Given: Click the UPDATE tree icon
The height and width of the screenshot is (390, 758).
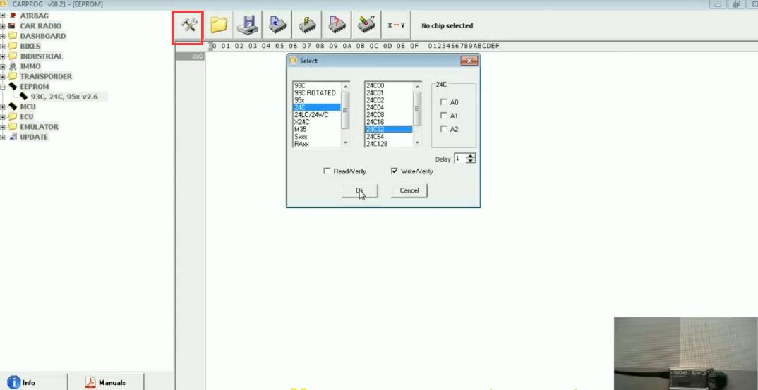Looking at the screenshot, I should click(13, 137).
